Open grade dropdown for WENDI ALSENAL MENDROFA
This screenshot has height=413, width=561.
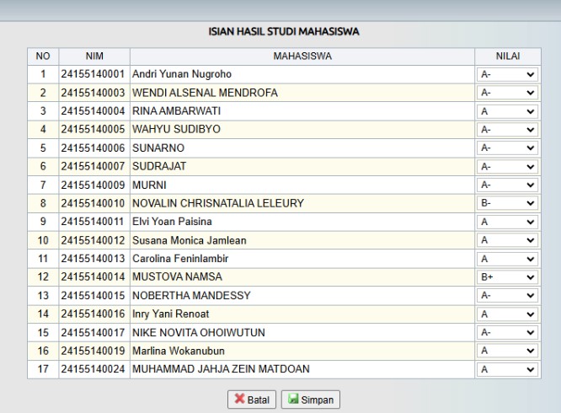pos(509,93)
